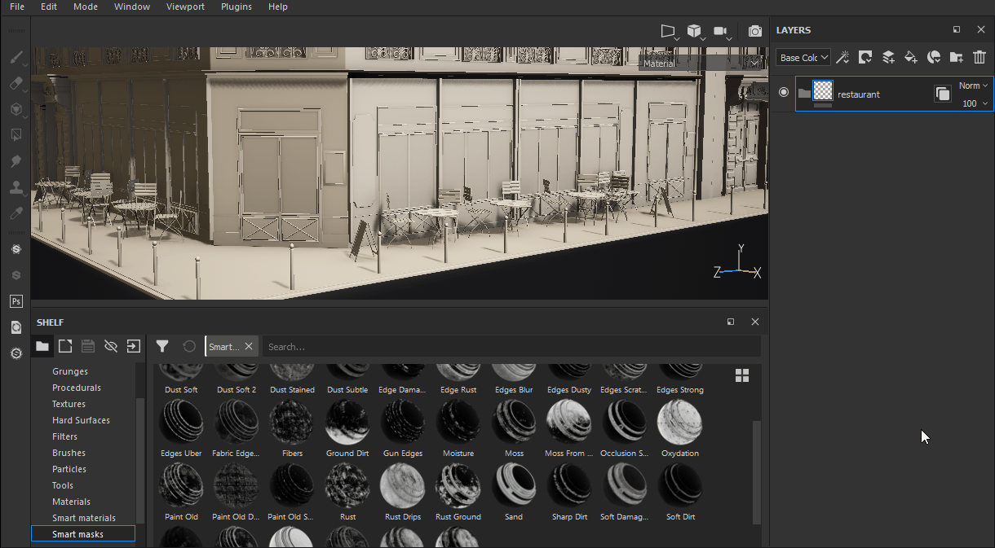Take a viewport screenshot with camera icon

pyautogui.click(x=755, y=31)
